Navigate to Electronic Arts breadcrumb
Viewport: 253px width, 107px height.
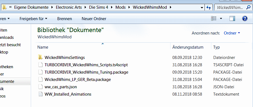[x=69, y=7]
